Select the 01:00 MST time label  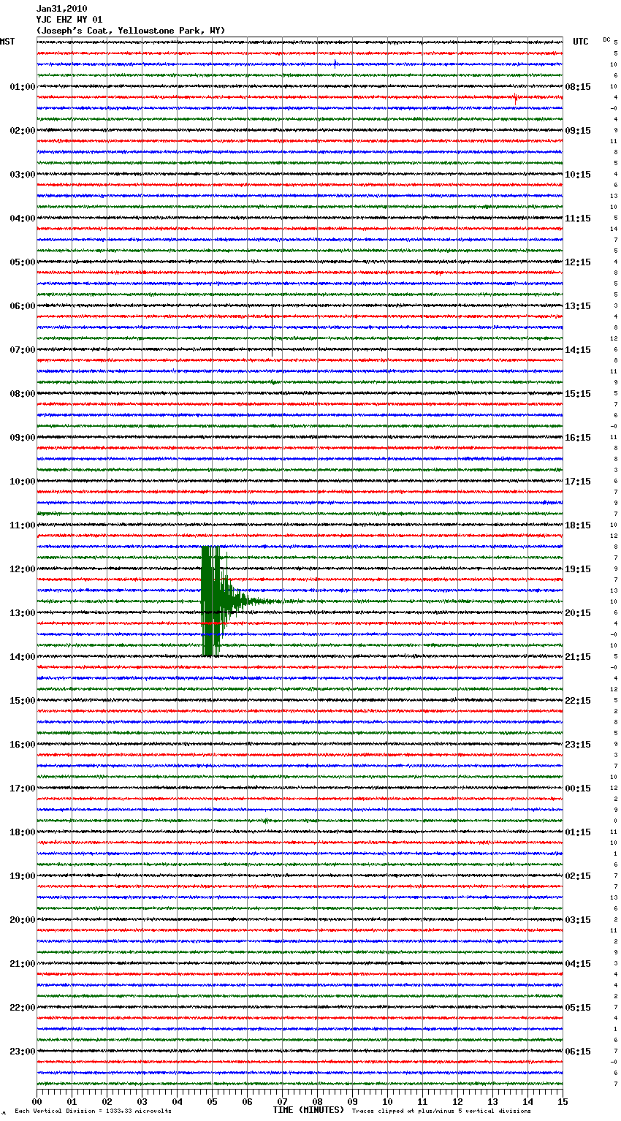coord(23,87)
